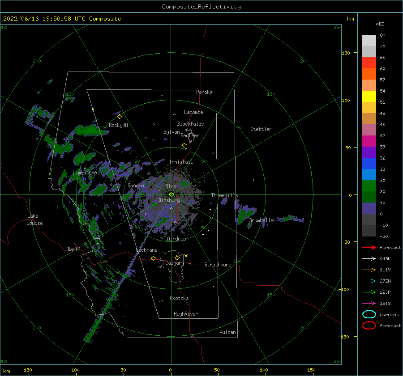403x376 pixels.
Task: Click the orange 57-60 dBZ color band
Action: tap(369, 74)
